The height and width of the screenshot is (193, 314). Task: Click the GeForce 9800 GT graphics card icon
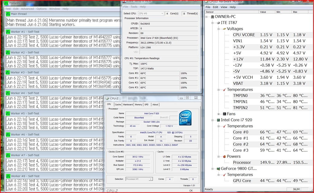218,169
